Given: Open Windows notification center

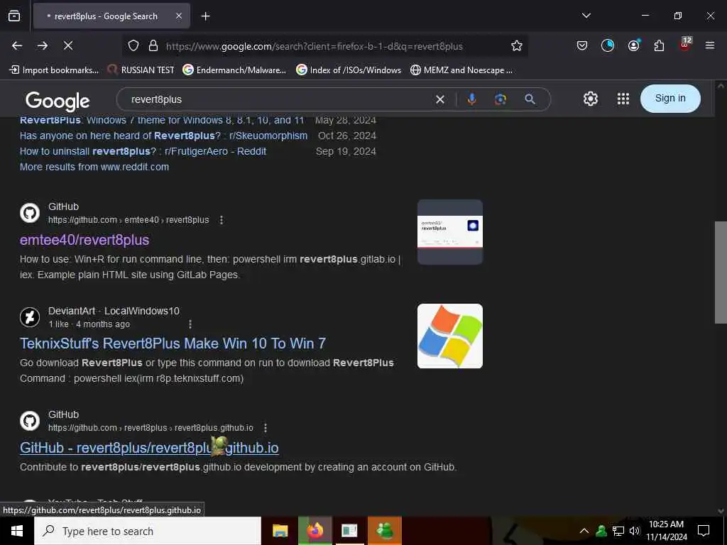Looking at the screenshot, I should click(x=704, y=531).
